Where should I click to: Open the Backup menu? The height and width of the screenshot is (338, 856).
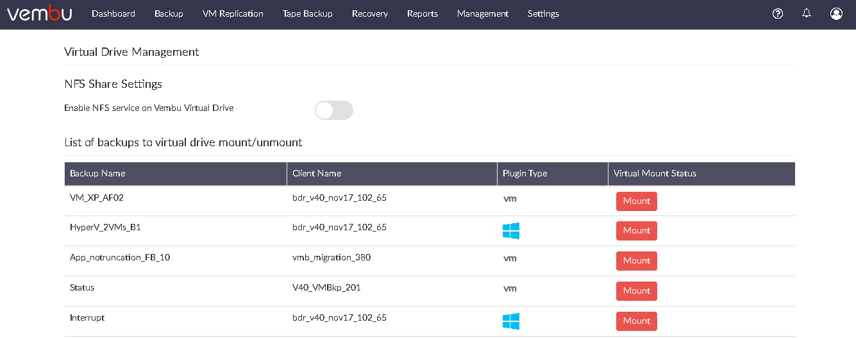click(169, 13)
